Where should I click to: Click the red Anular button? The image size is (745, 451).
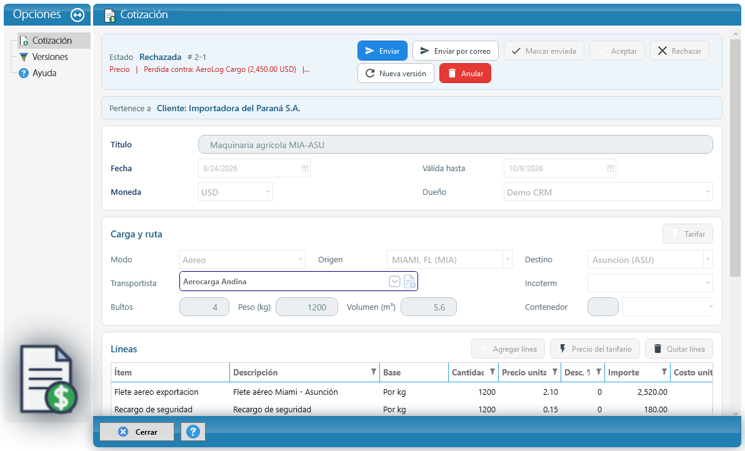[465, 74]
